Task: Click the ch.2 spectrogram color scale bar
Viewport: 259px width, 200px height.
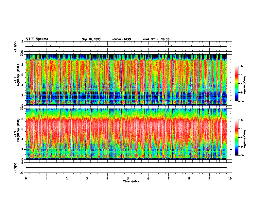Action: (237, 138)
